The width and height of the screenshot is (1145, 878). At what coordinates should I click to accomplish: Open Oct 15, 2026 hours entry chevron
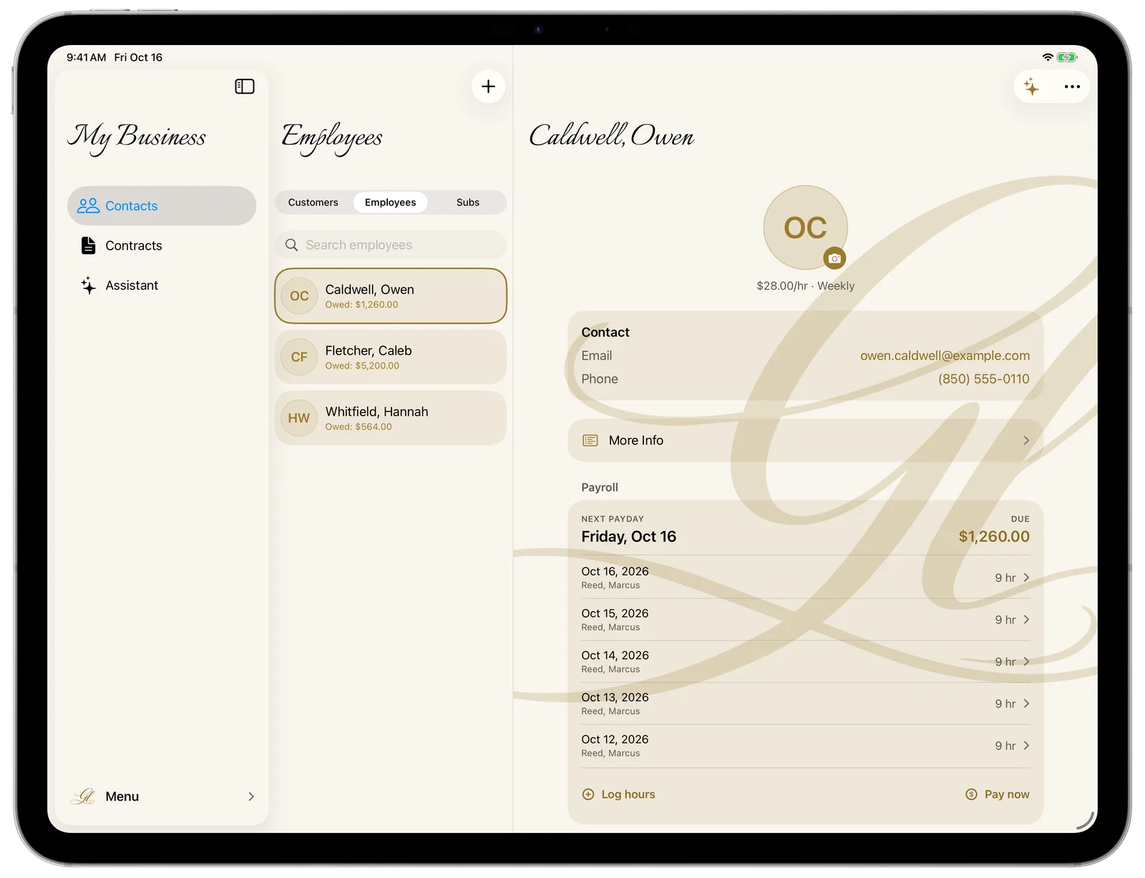click(1026, 620)
